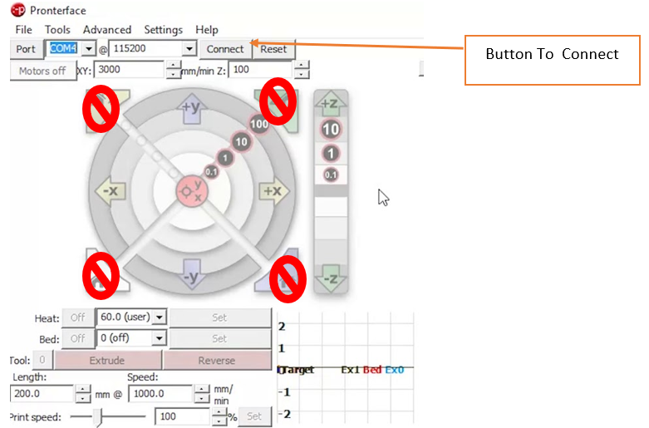This screenshot has width=649, height=428.
Task: Select 1 mm XY step circle
Action: (225, 158)
